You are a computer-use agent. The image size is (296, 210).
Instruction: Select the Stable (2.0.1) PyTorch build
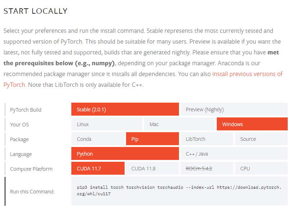tap(125, 109)
